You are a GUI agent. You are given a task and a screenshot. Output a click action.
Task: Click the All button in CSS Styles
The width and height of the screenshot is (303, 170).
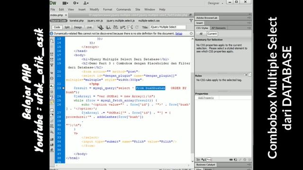201,34
